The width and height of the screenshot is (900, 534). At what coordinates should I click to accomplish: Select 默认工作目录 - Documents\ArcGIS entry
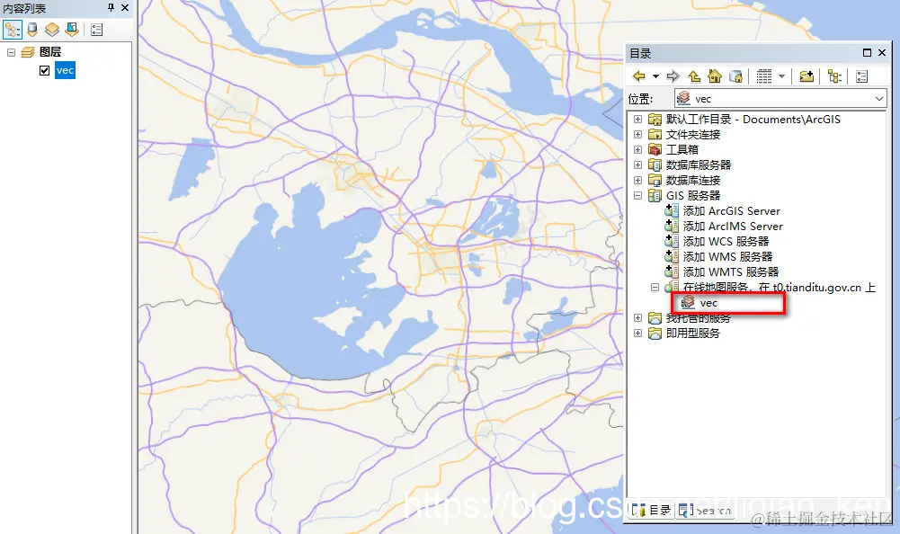pyautogui.click(x=753, y=120)
